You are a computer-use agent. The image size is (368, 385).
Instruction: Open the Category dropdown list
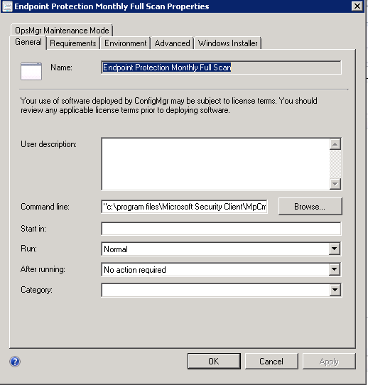pyautogui.click(x=335, y=290)
